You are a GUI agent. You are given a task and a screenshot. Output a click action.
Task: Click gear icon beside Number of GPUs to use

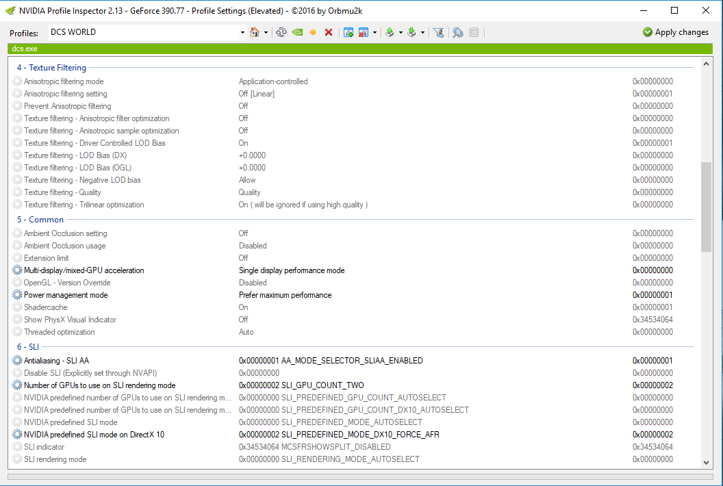pyautogui.click(x=17, y=385)
